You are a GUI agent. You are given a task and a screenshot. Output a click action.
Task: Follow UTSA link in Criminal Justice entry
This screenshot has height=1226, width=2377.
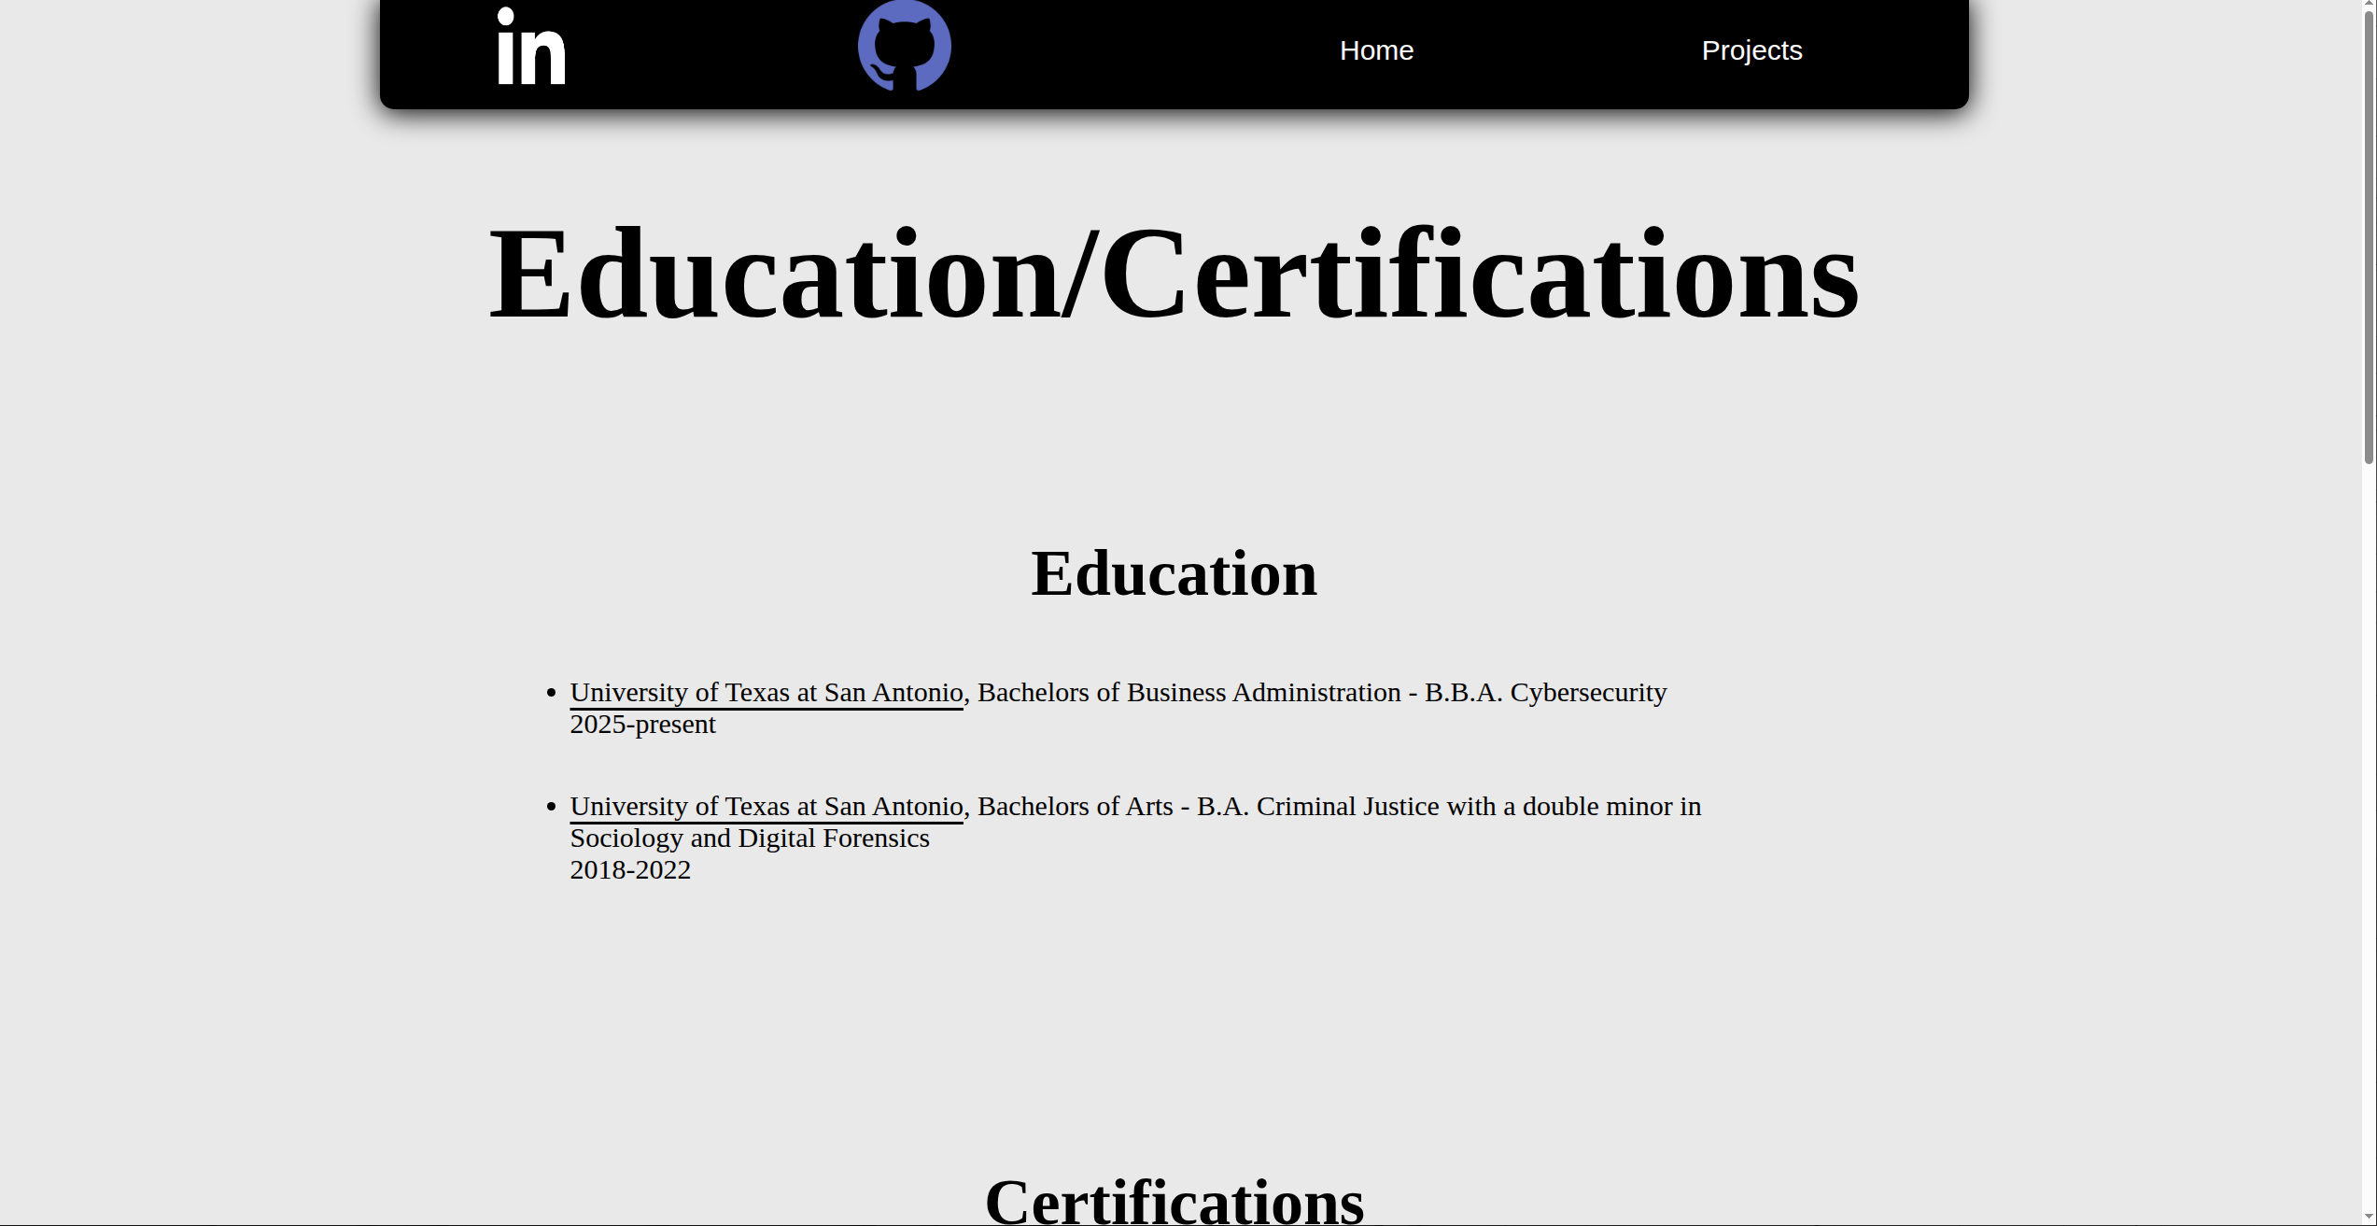click(x=766, y=807)
